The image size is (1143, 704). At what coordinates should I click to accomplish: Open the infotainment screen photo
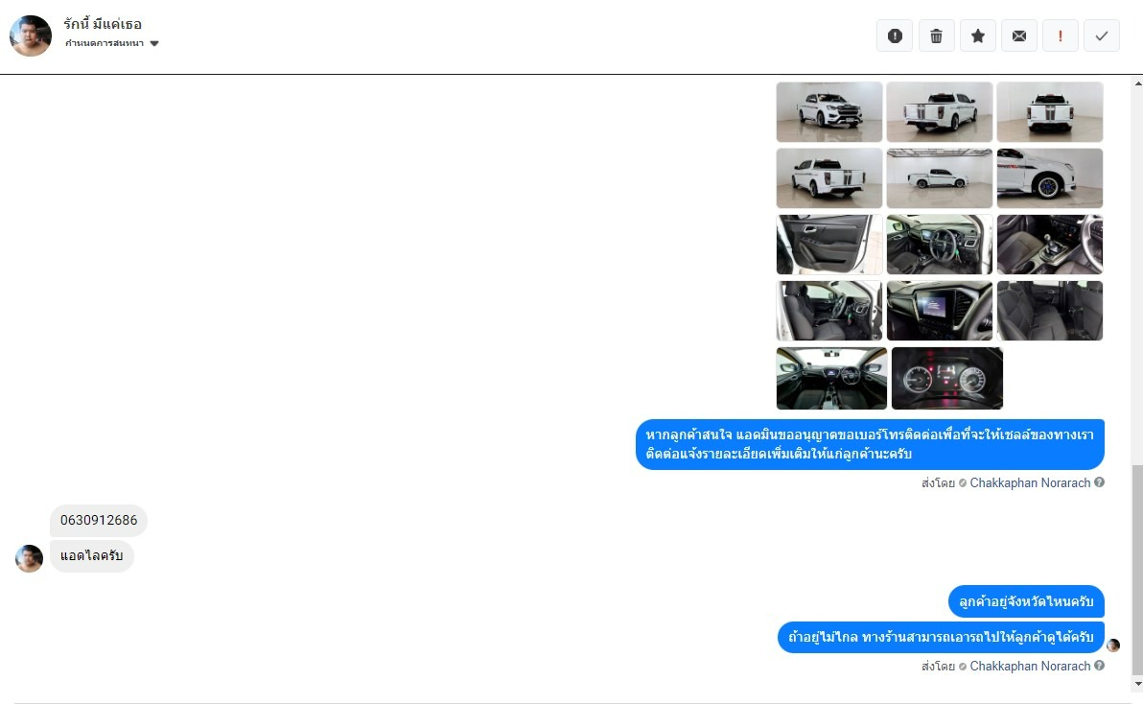click(939, 311)
